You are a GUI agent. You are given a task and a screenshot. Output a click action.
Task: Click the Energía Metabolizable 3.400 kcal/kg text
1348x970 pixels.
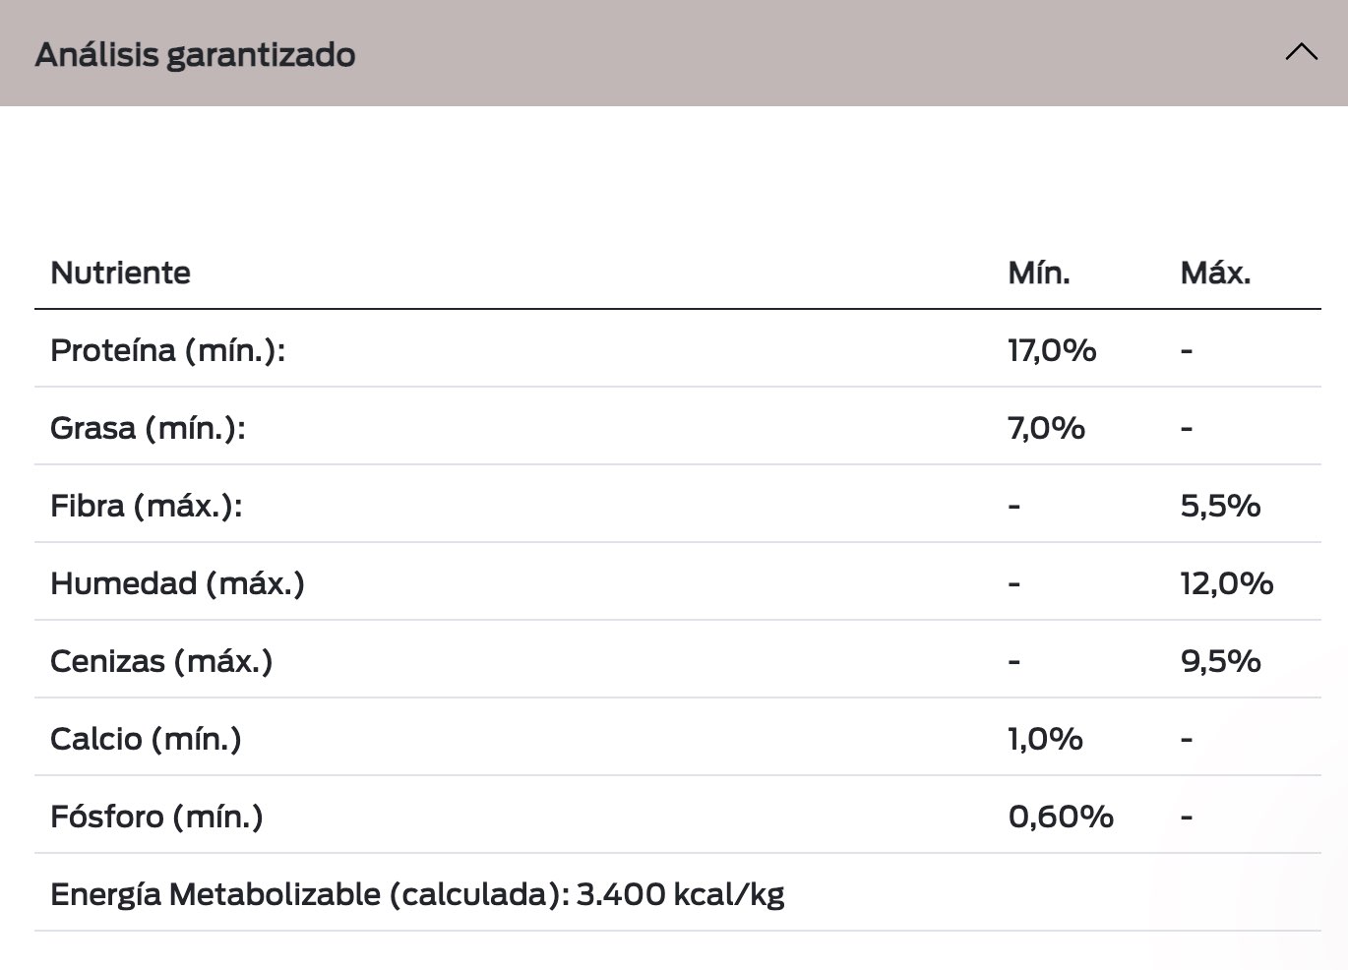click(417, 894)
